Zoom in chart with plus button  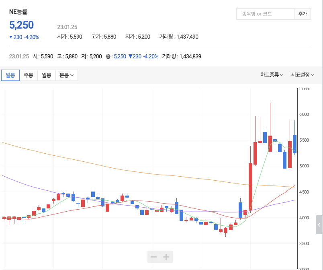(x=166, y=257)
